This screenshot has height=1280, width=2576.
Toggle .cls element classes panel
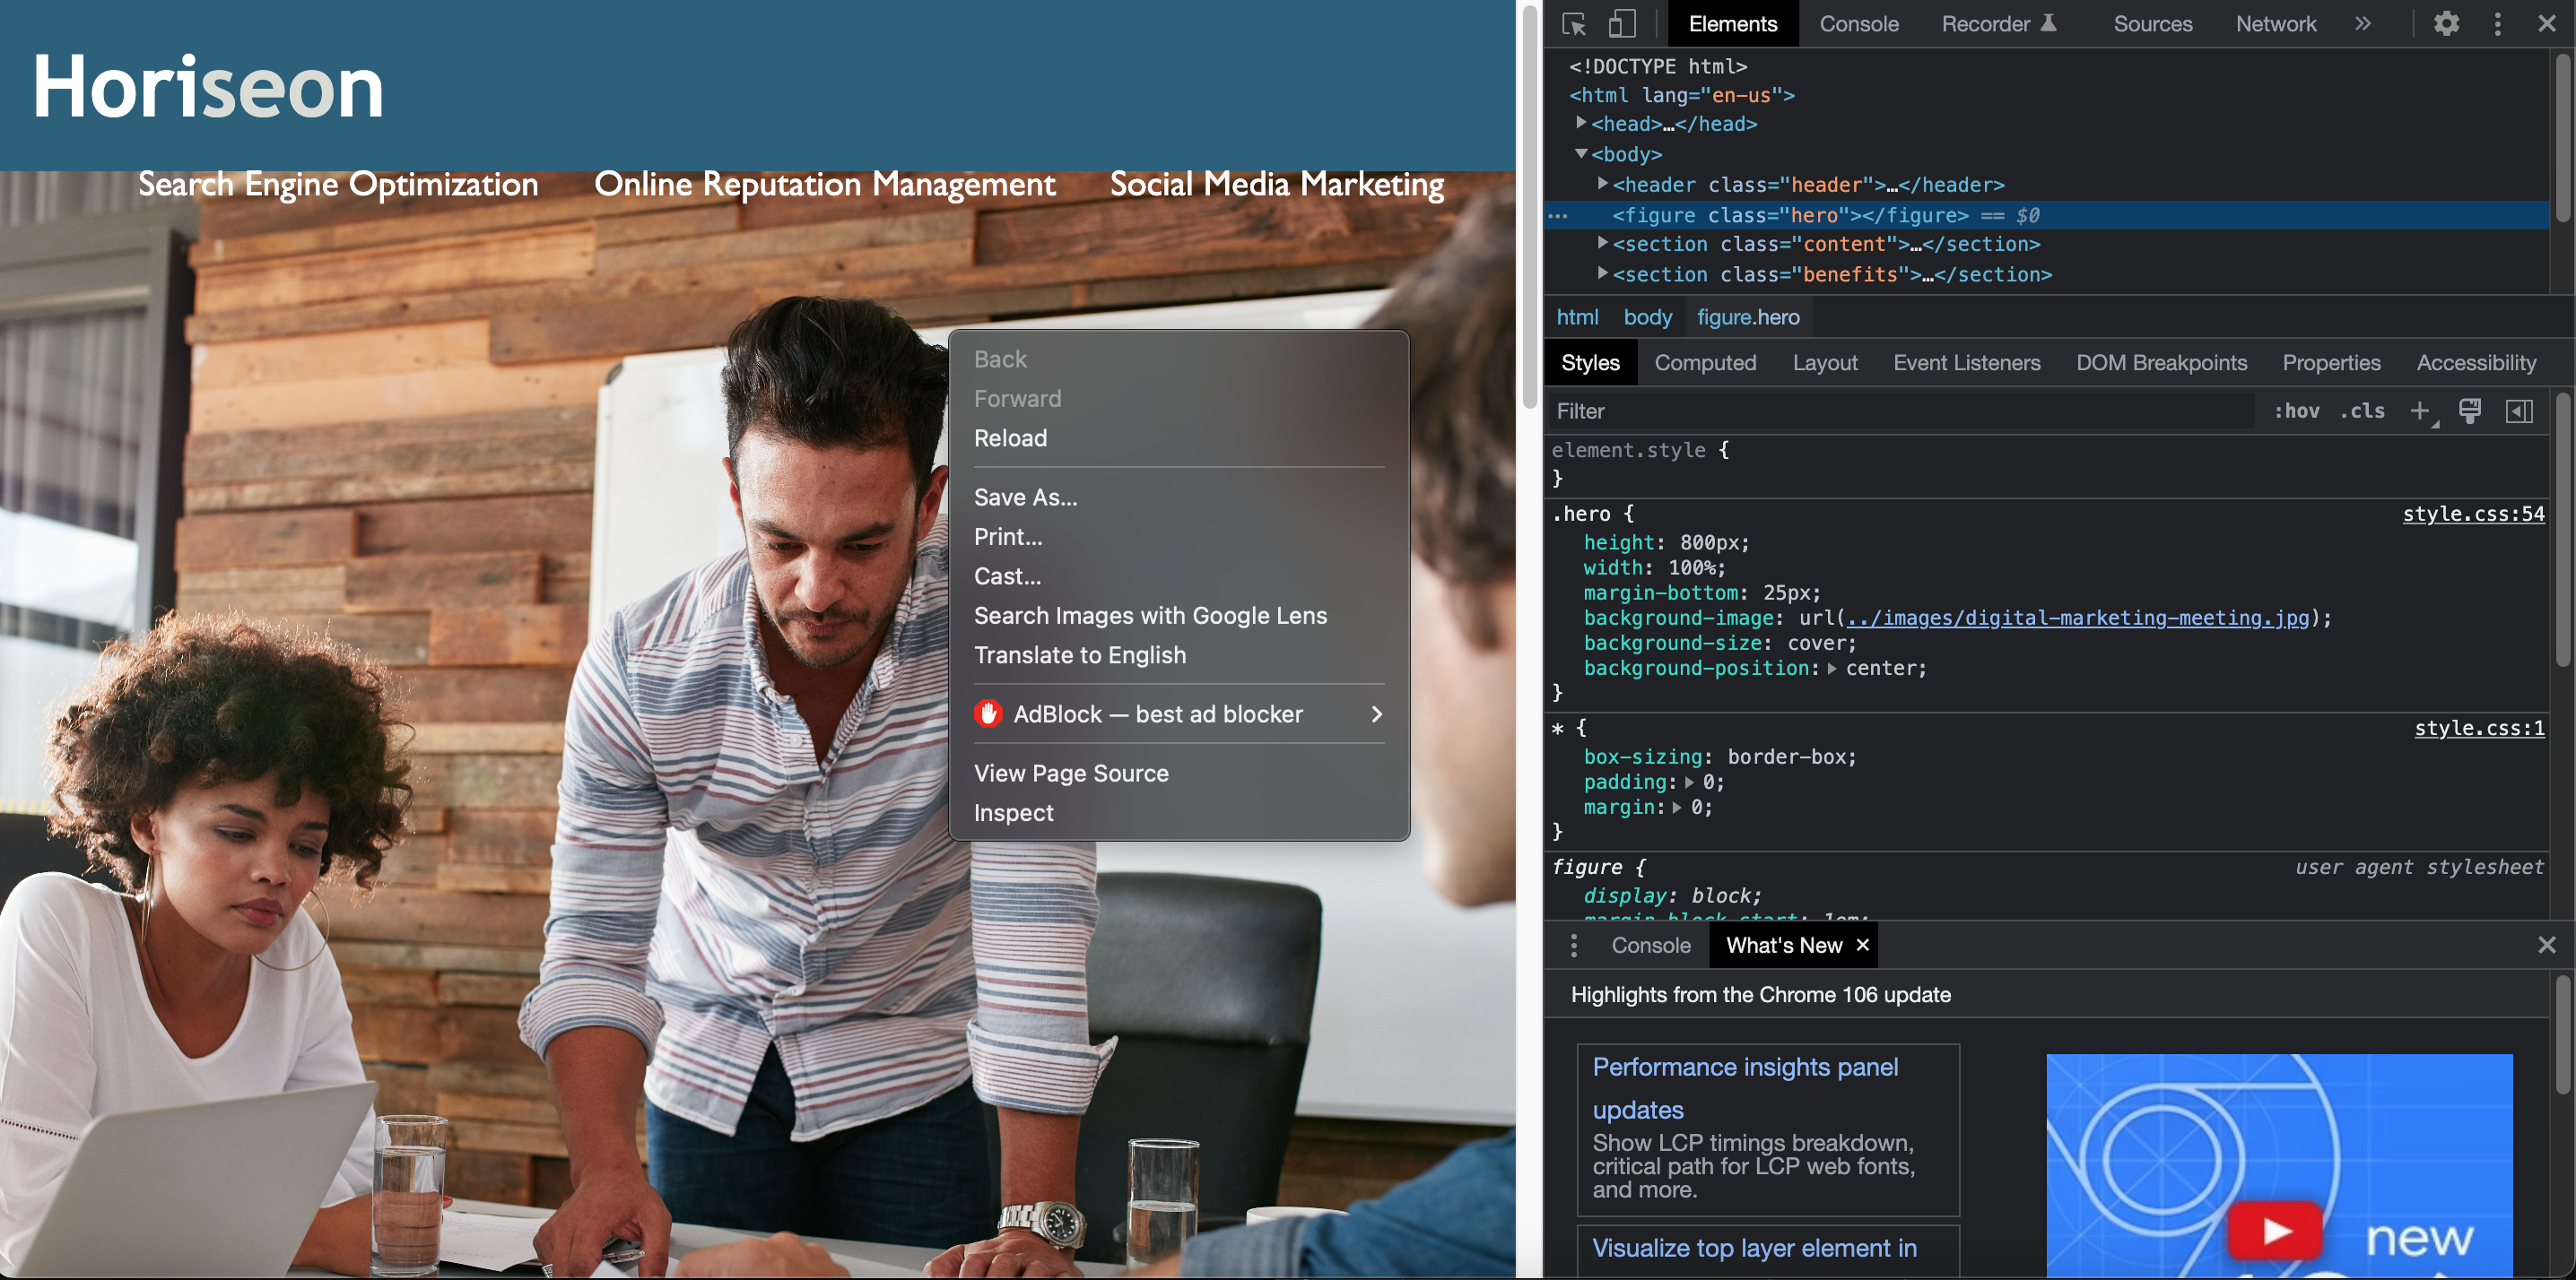(2363, 411)
